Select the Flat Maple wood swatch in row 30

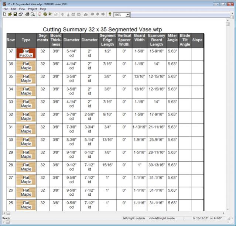click(26, 142)
